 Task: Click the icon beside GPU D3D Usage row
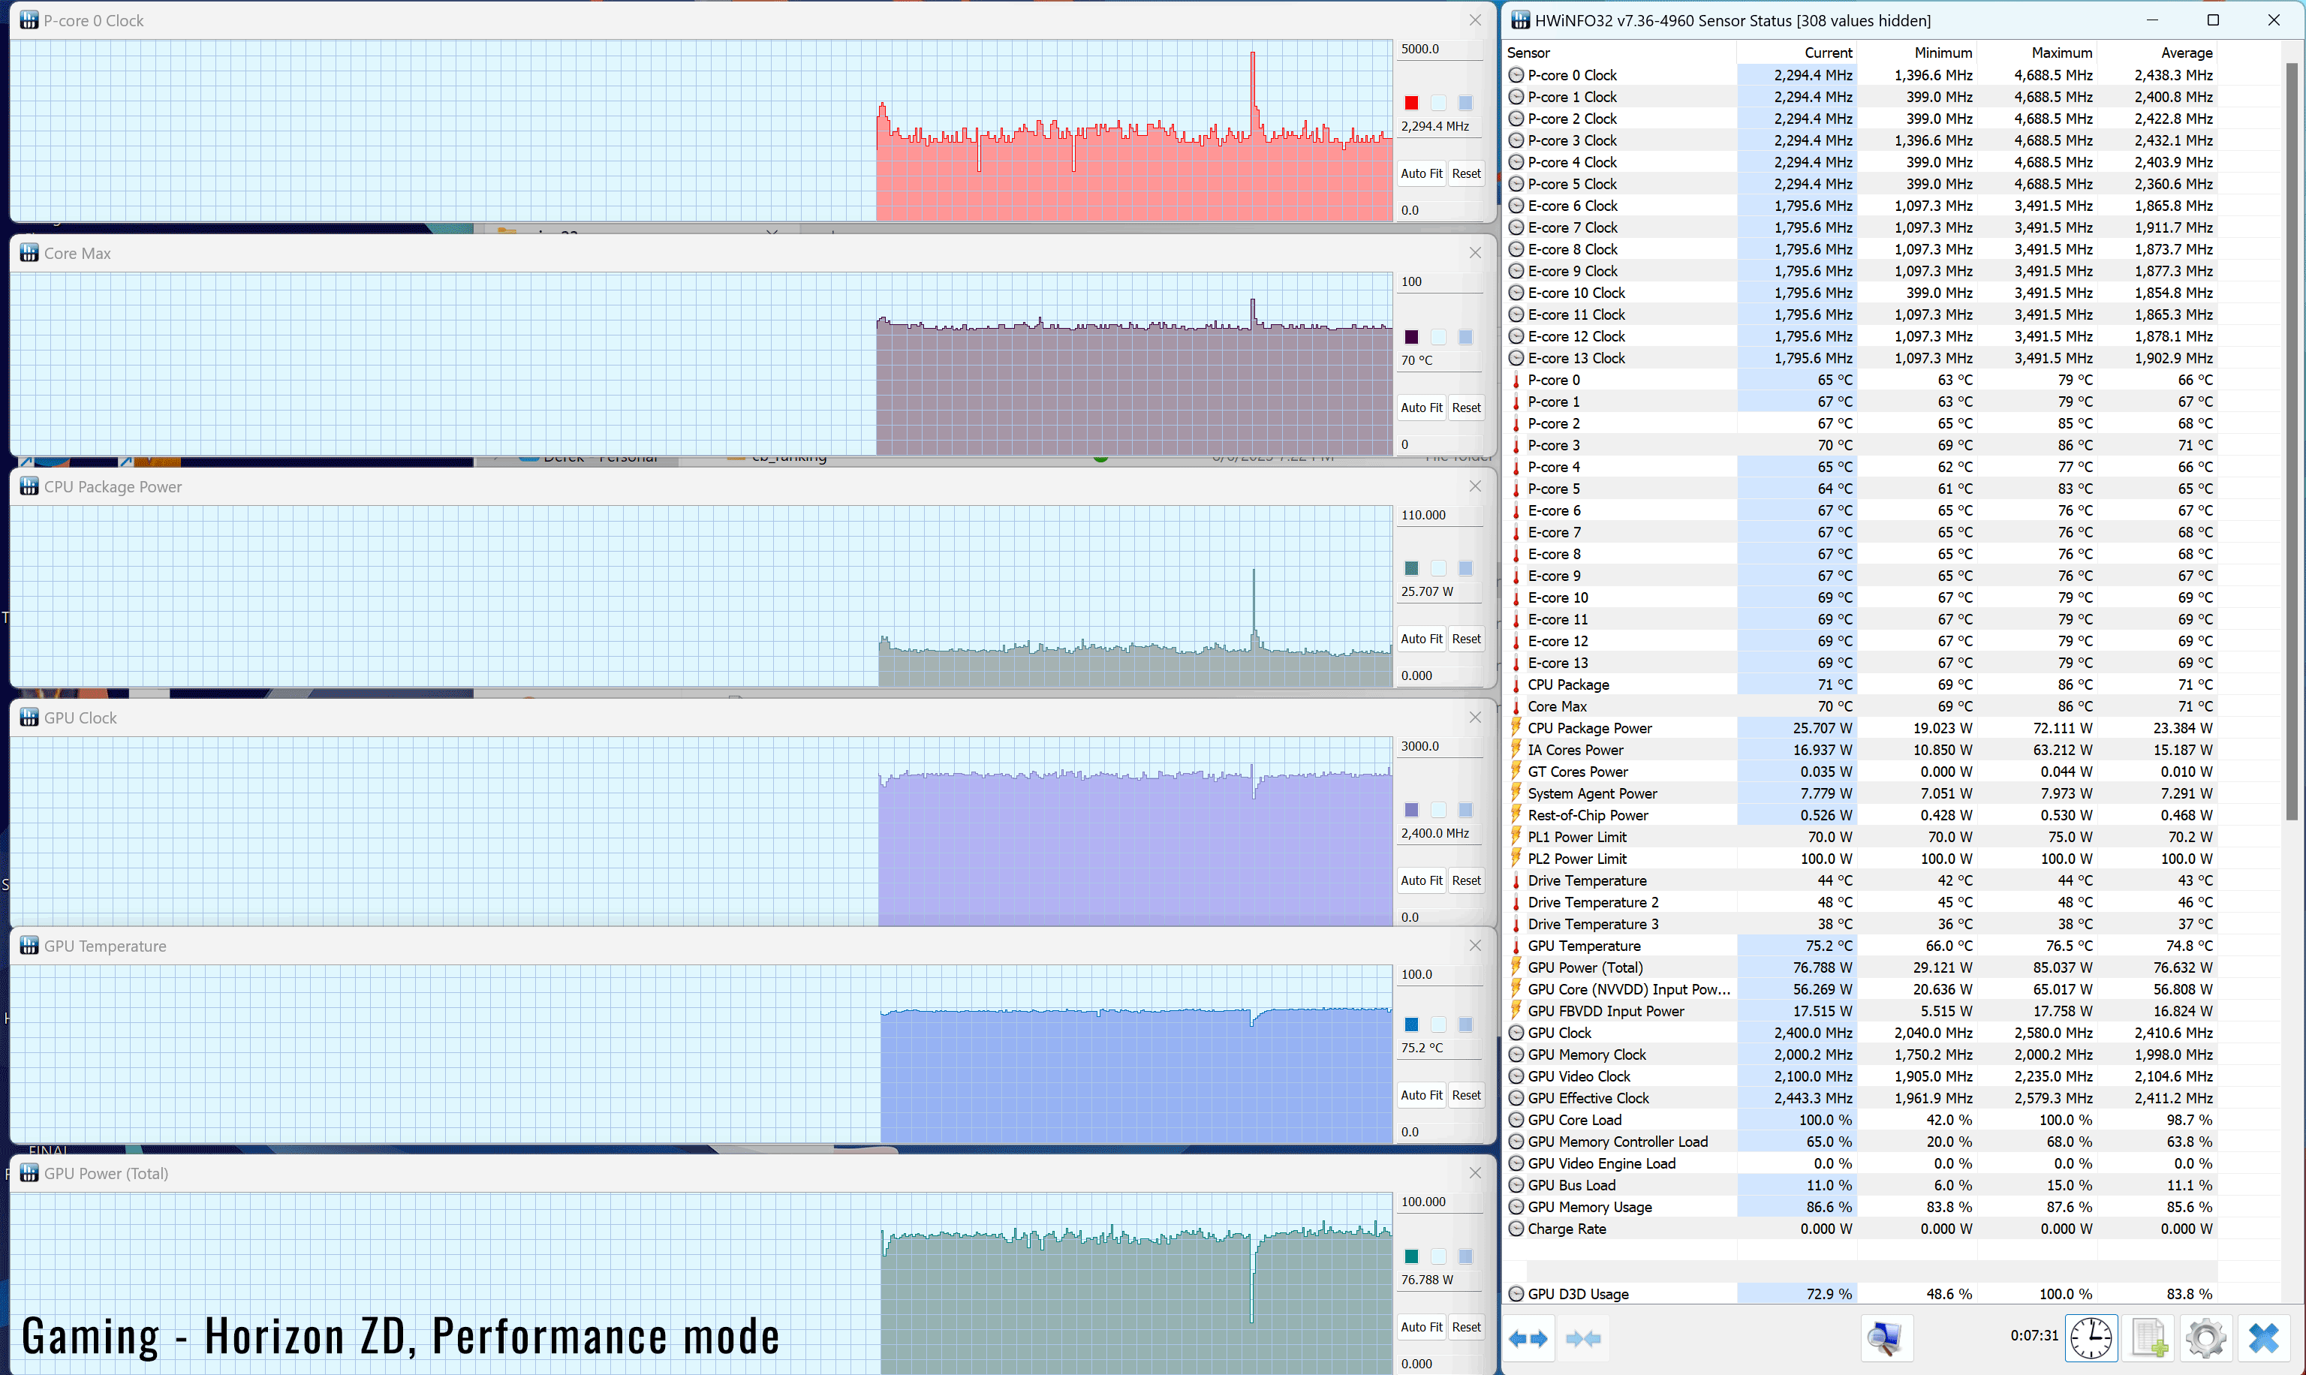(1516, 1295)
